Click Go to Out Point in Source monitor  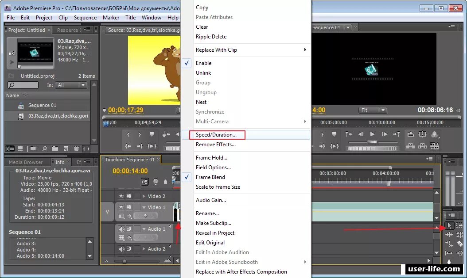140,146
